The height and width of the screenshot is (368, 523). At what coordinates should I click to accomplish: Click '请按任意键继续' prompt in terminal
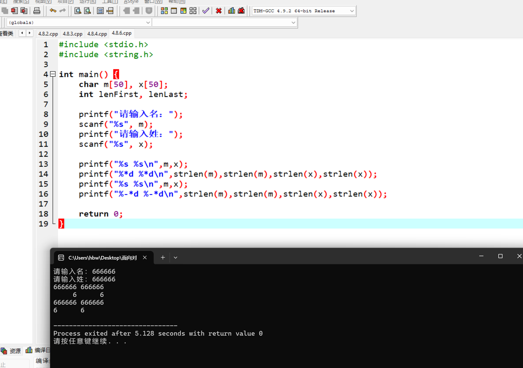80,341
